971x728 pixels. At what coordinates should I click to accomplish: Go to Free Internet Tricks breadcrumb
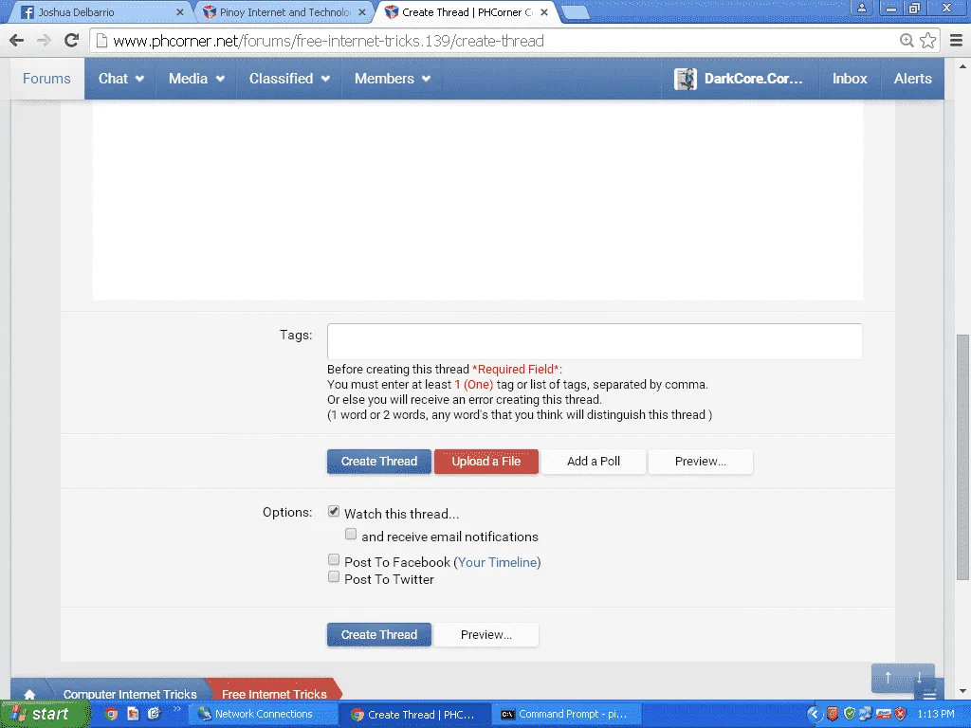[274, 694]
